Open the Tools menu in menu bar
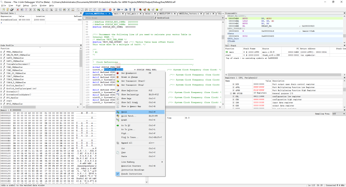346x187 pixels. tap(34, 5)
